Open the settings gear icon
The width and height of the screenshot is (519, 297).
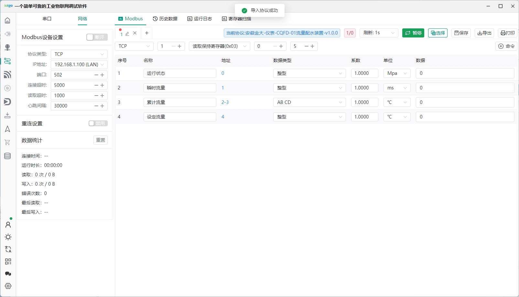click(x=8, y=286)
